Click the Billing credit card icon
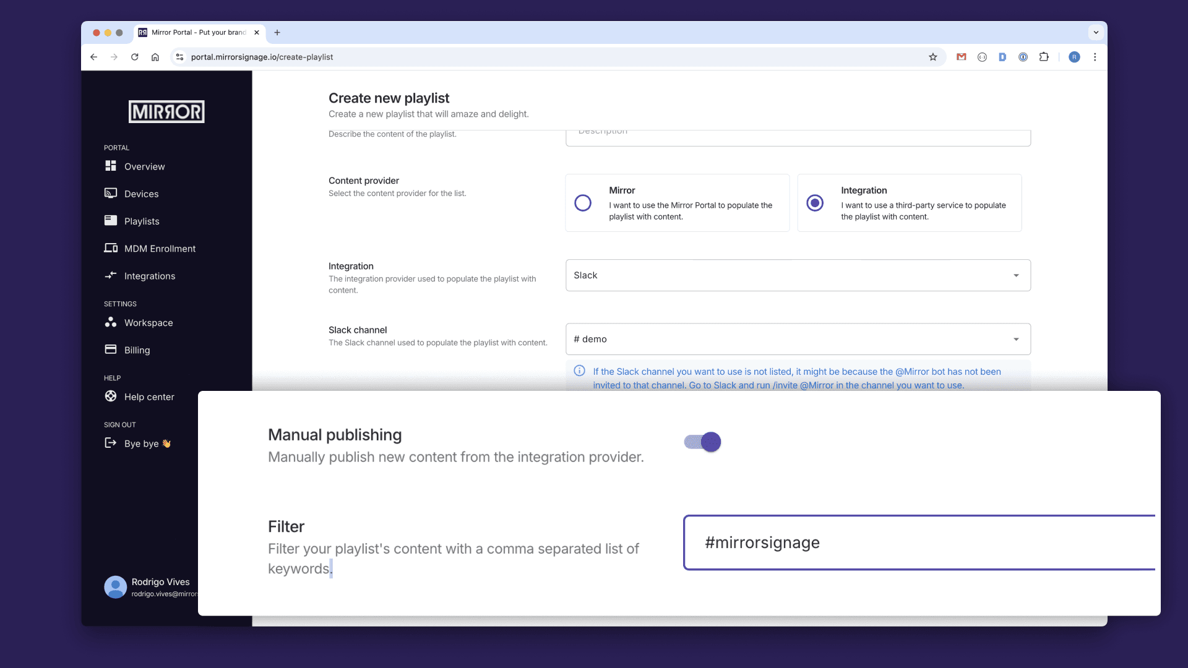 point(111,349)
